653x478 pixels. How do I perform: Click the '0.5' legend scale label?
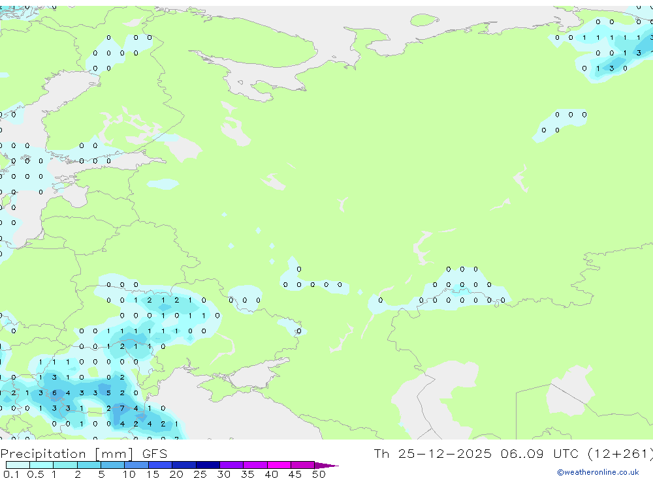pos(36,474)
